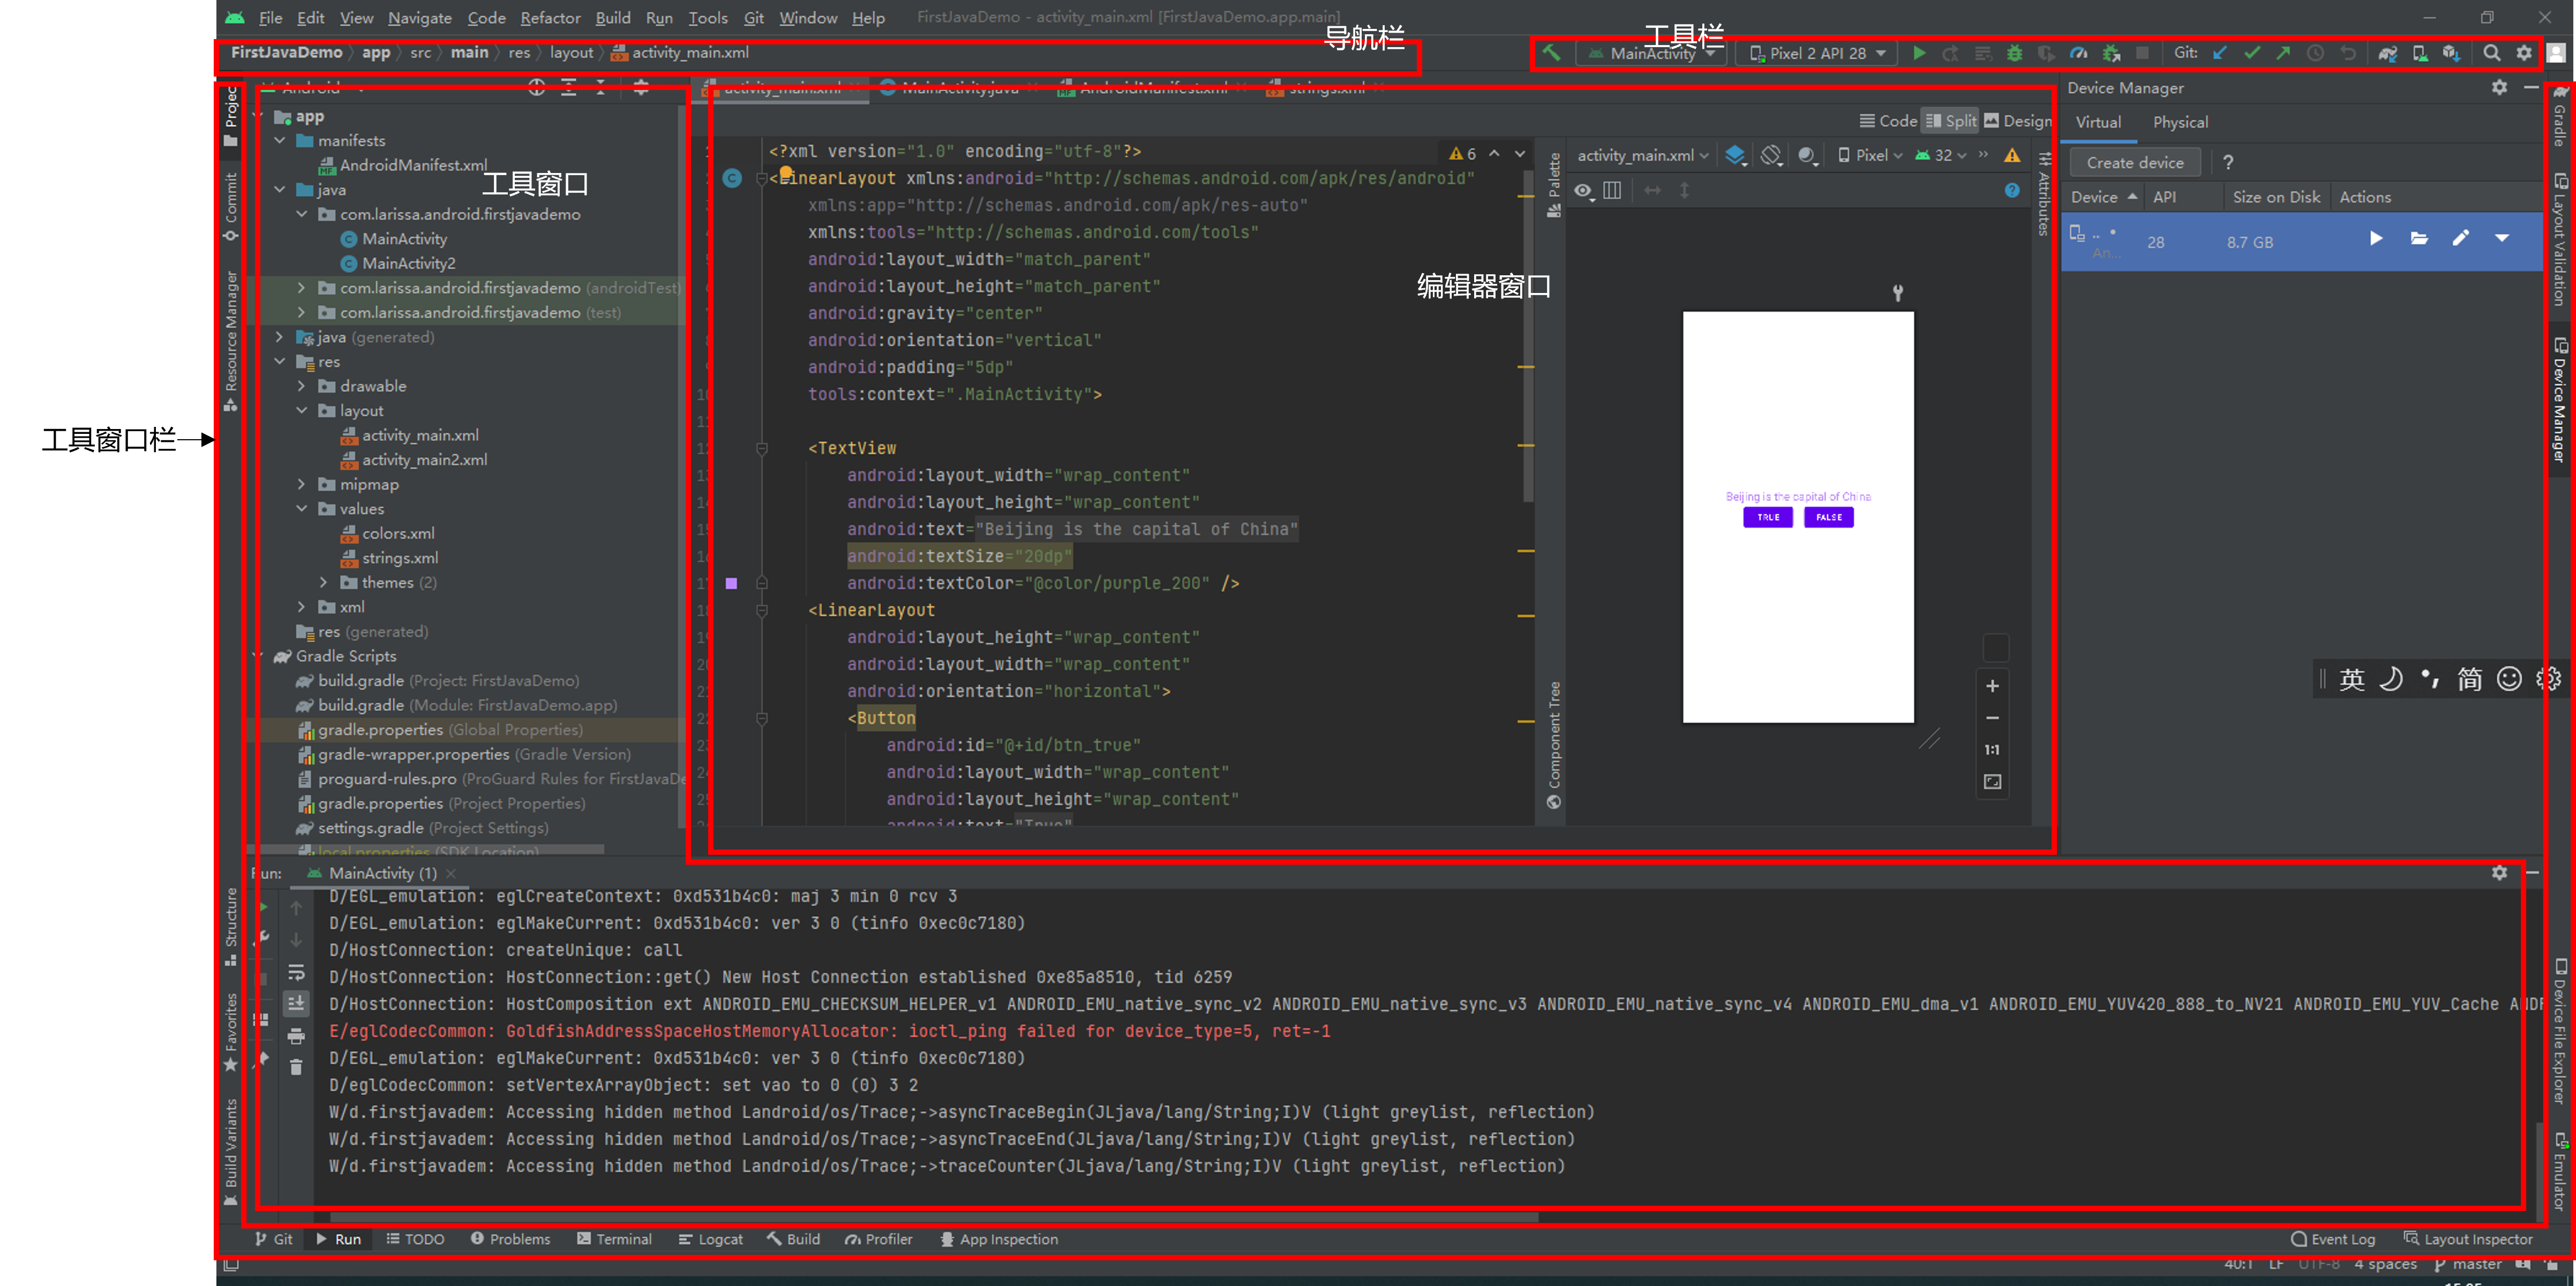Image resolution: width=2576 pixels, height=1286 pixels.
Task: Toggle design view options eye icon
Action: click(1583, 190)
